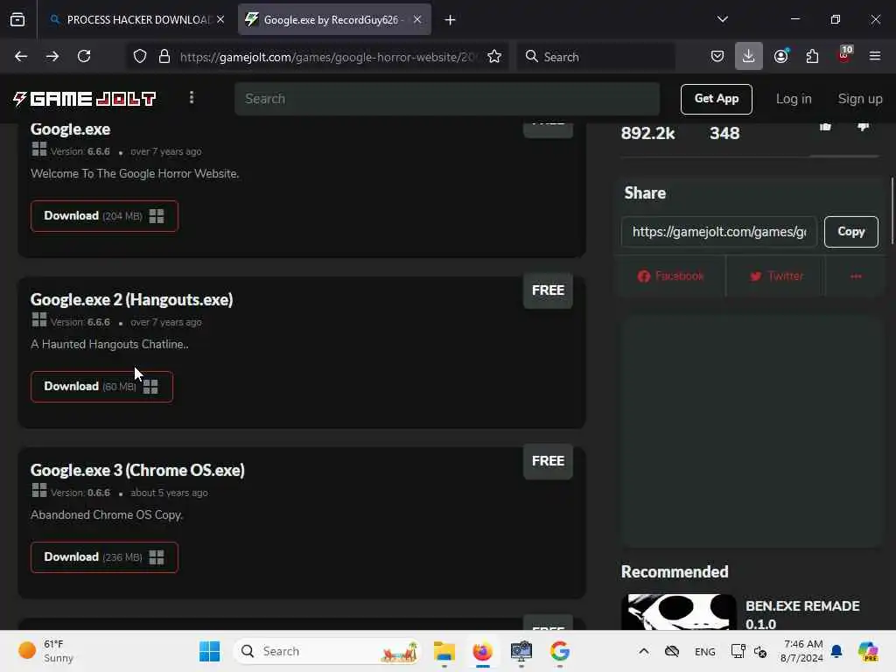This screenshot has height=672, width=896.
Task: Open the cloud sync tray icon
Action: point(672,651)
